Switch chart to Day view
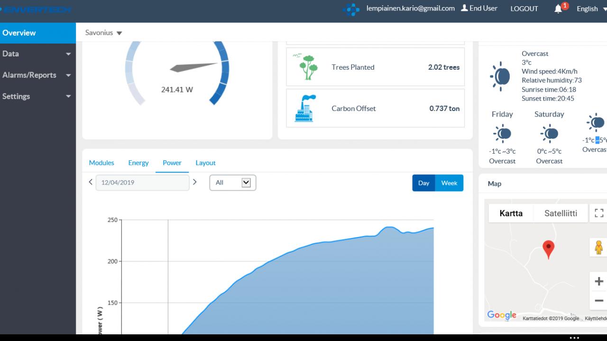This screenshot has width=607, height=341. pos(423,183)
